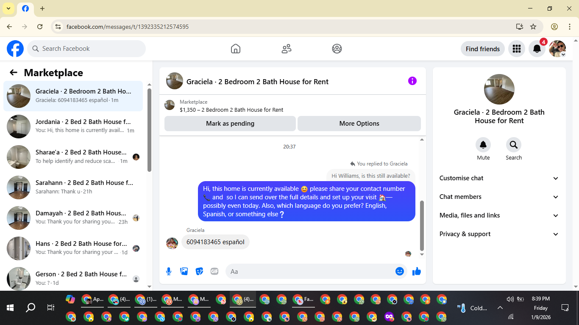Open the Facebook logo home link
The height and width of the screenshot is (325, 579).
pos(15,49)
